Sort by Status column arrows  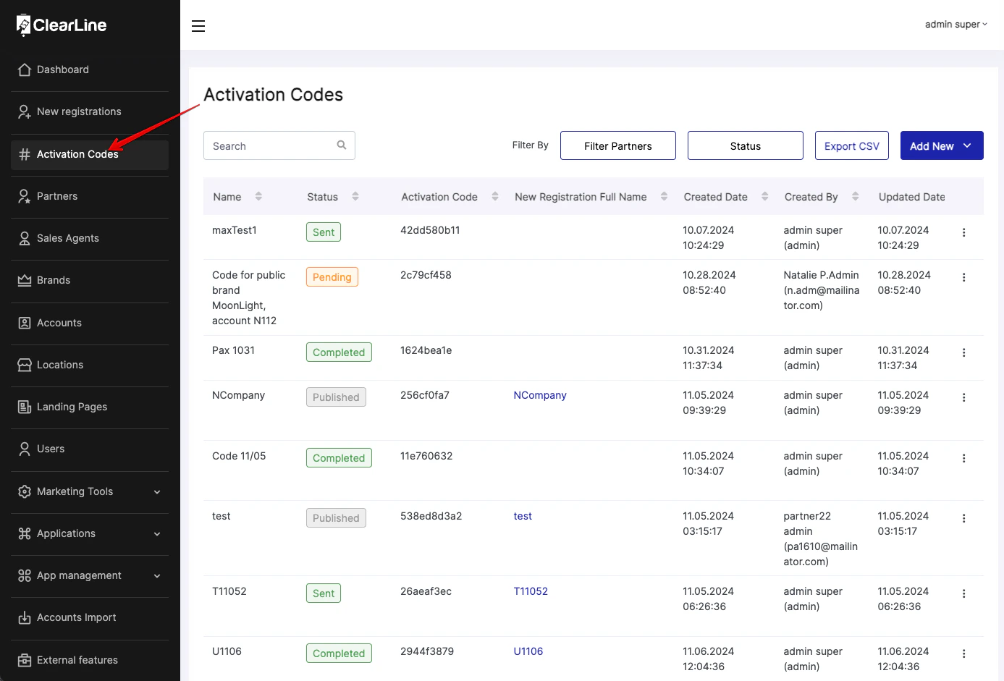click(355, 196)
